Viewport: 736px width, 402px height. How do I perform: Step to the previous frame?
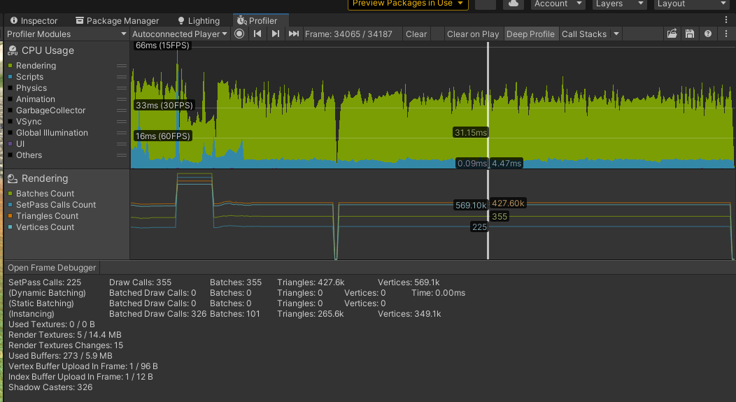click(x=258, y=34)
